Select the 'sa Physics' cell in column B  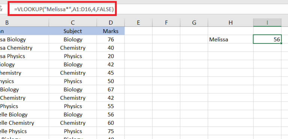point(24,56)
